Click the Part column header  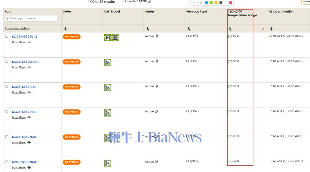click(8, 11)
